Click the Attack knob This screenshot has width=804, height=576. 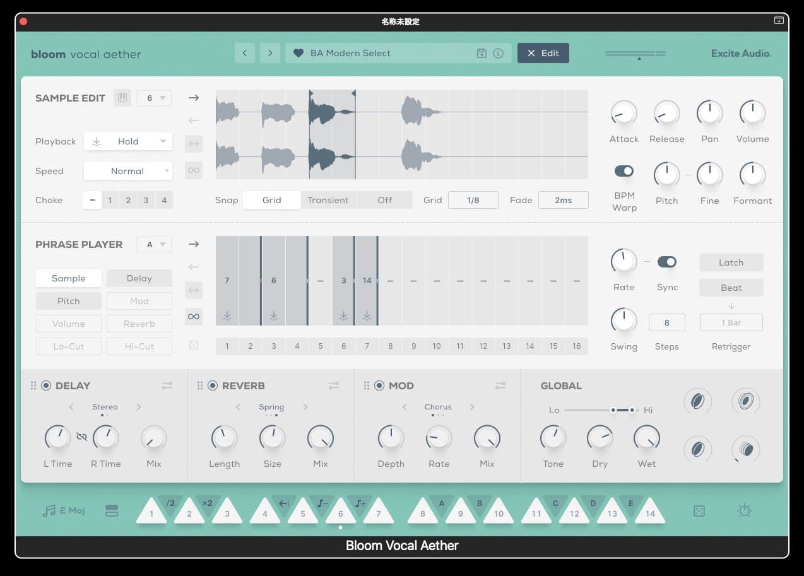tap(624, 114)
